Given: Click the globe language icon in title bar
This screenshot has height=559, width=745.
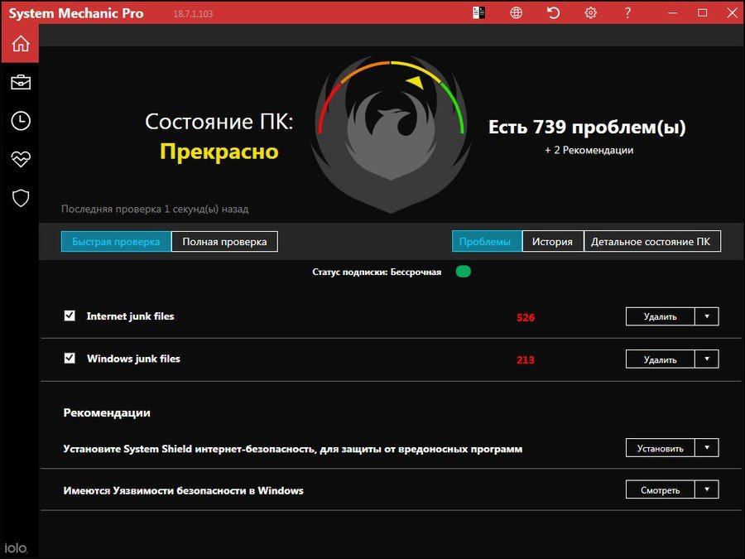Looking at the screenshot, I should coord(517,12).
